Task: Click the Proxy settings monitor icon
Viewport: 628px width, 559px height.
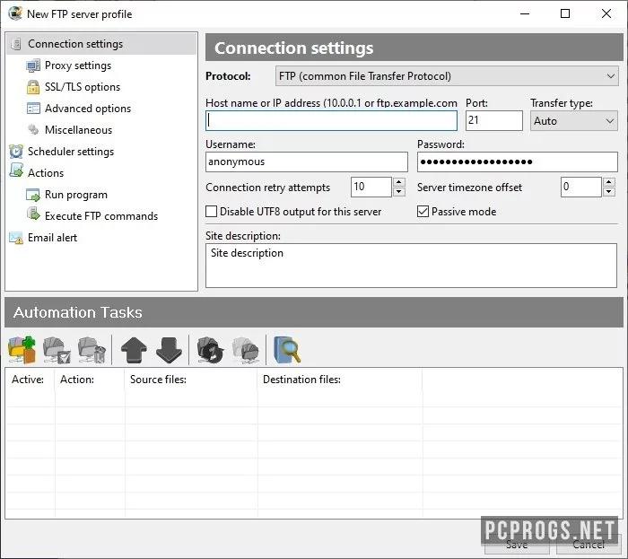Action: click(x=33, y=66)
